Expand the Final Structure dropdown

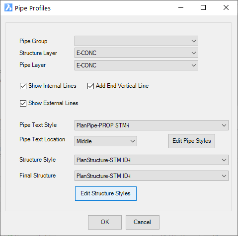(152, 176)
